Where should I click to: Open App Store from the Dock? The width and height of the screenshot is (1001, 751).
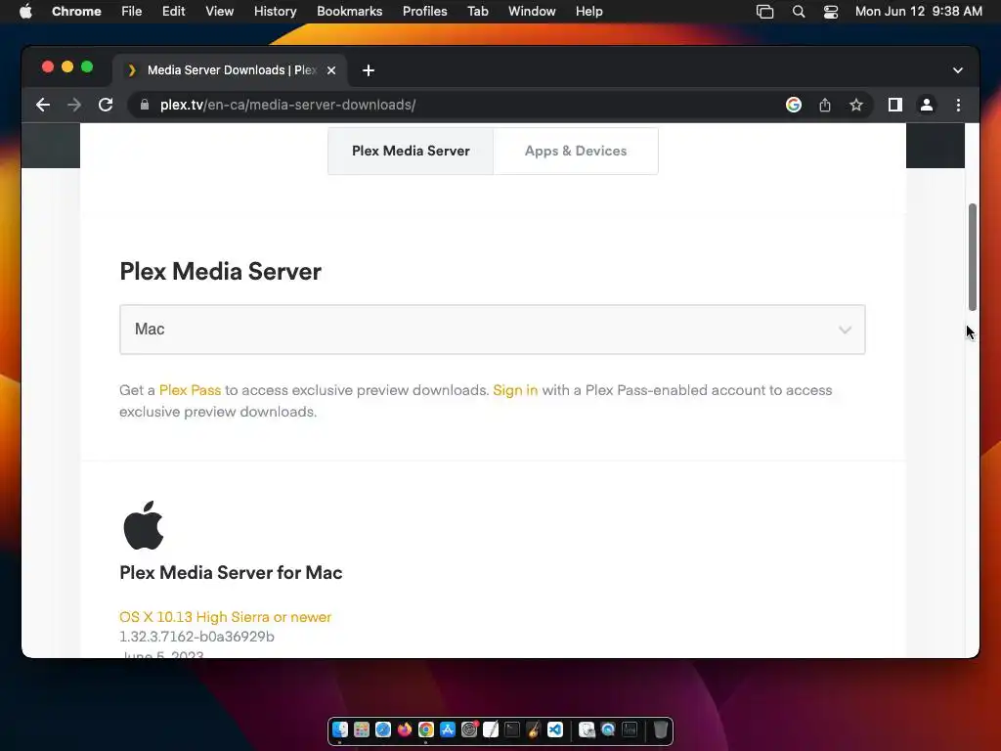coord(448,729)
